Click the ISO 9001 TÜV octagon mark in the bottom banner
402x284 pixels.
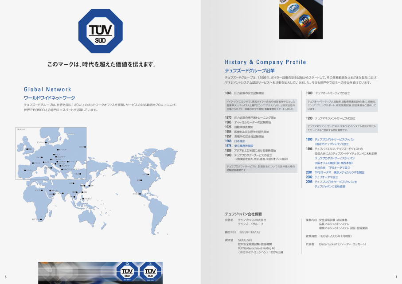click(x=127, y=272)
